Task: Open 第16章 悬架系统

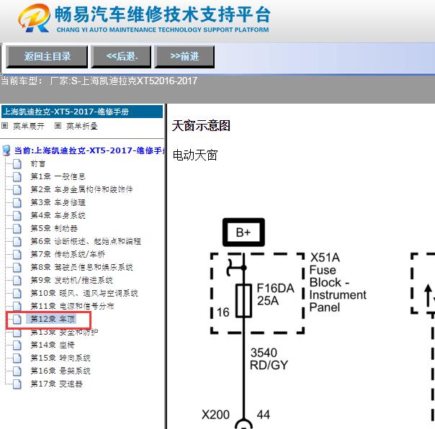Action: 60,371
